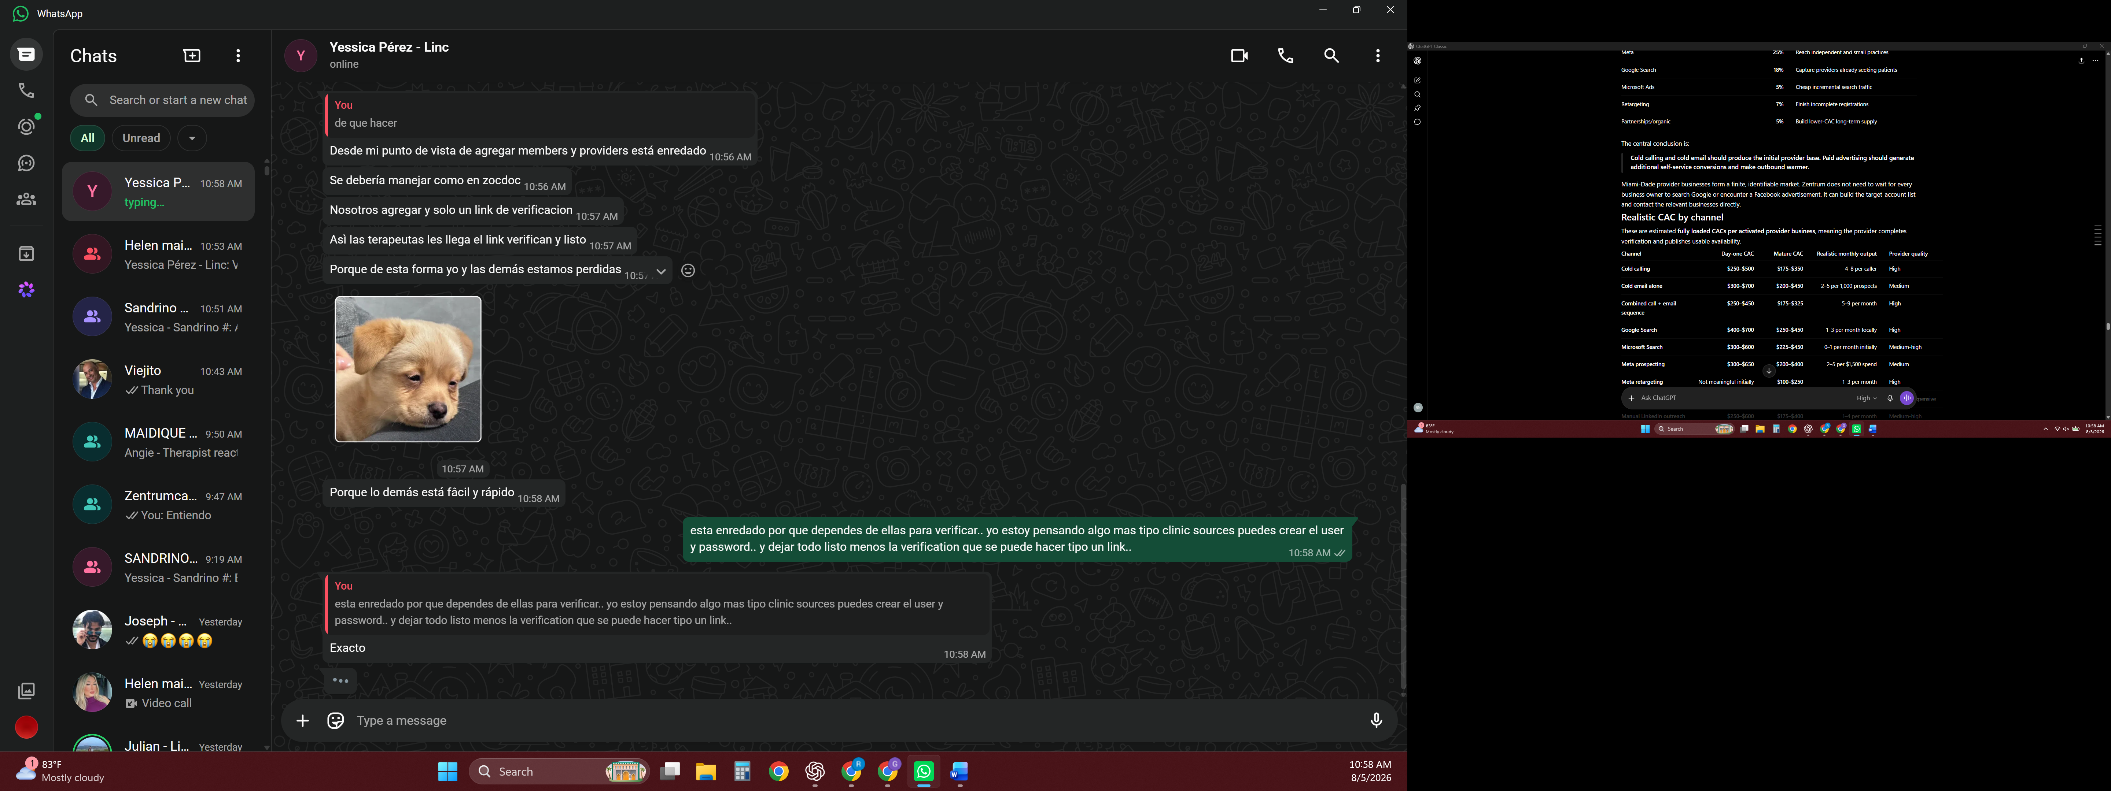The height and width of the screenshot is (791, 2111).
Task: Click the ChatGPT window vertical scrollbar
Action: click(2108, 326)
